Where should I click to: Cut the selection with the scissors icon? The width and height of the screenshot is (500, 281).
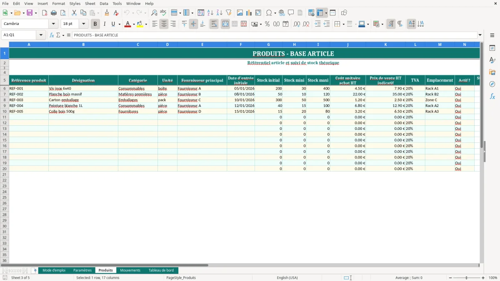74,13
